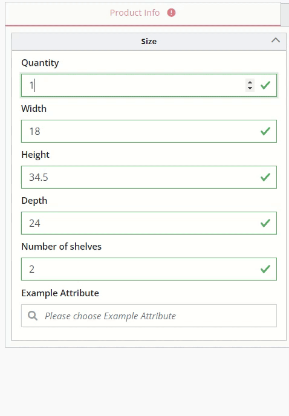The height and width of the screenshot is (416, 289).
Task: Switch to the Product Info tab
Action: [143, 13]
